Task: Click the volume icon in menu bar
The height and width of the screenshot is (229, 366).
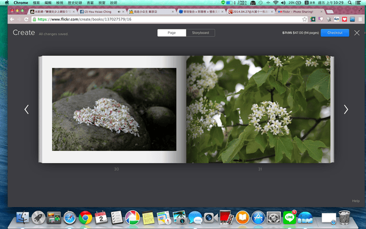Action: coord(284,2)
